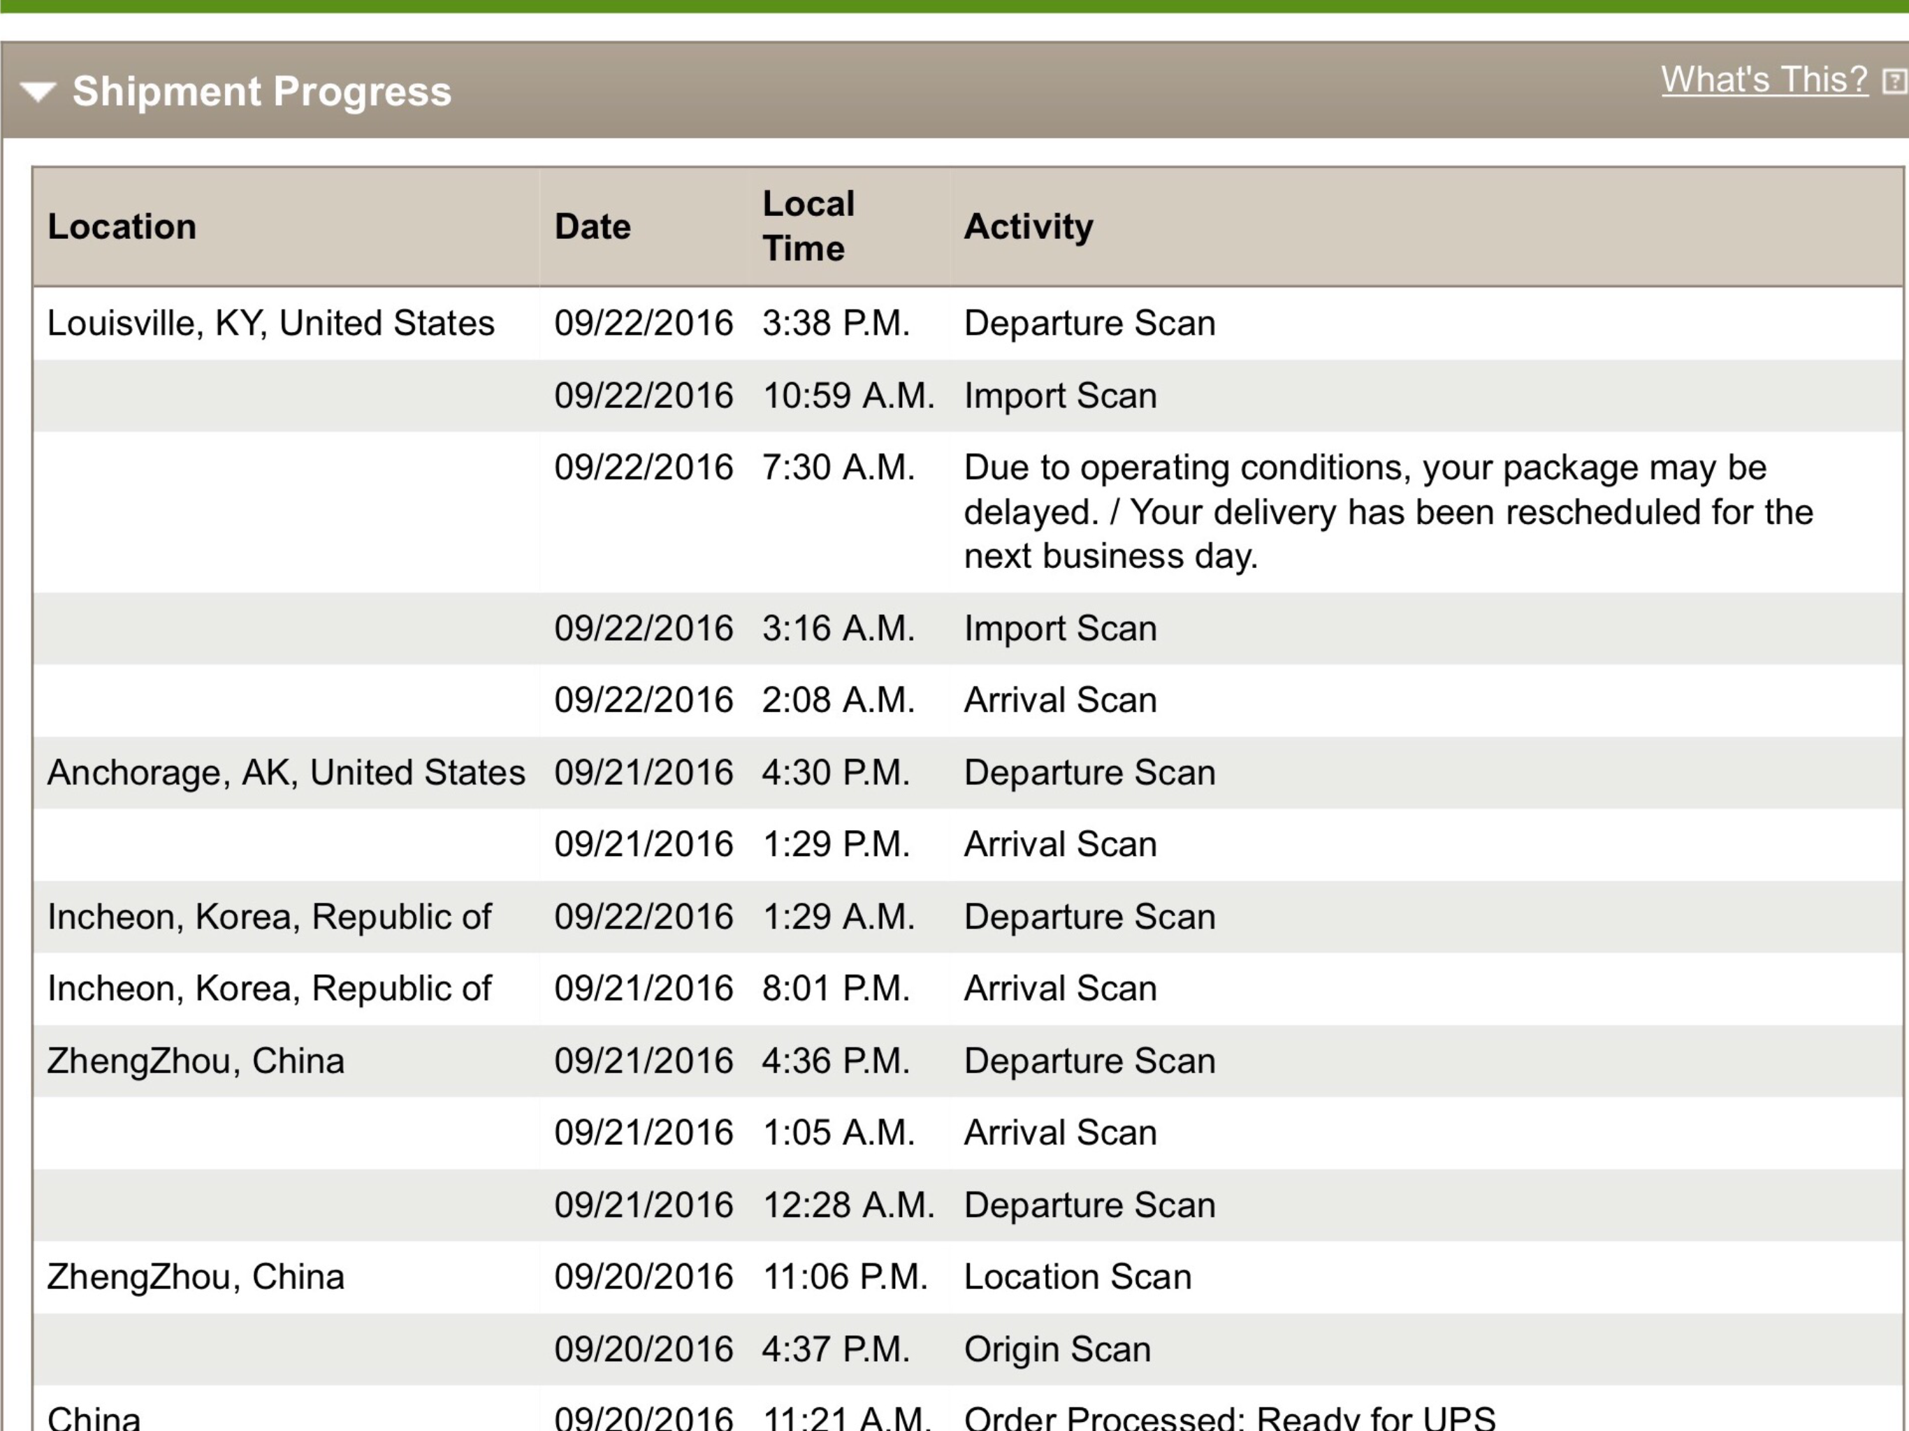Click the delayed package notice text
This screenshot has width=1909, height=1431.
coord(1388,511)
